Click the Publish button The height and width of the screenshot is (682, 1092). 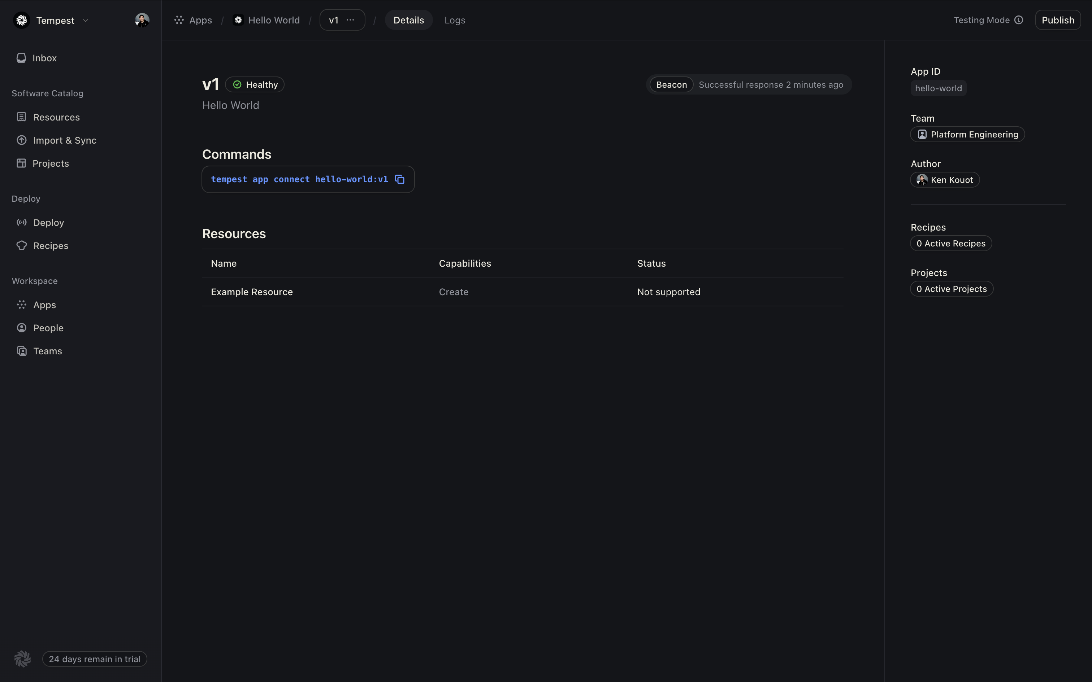1057,20
